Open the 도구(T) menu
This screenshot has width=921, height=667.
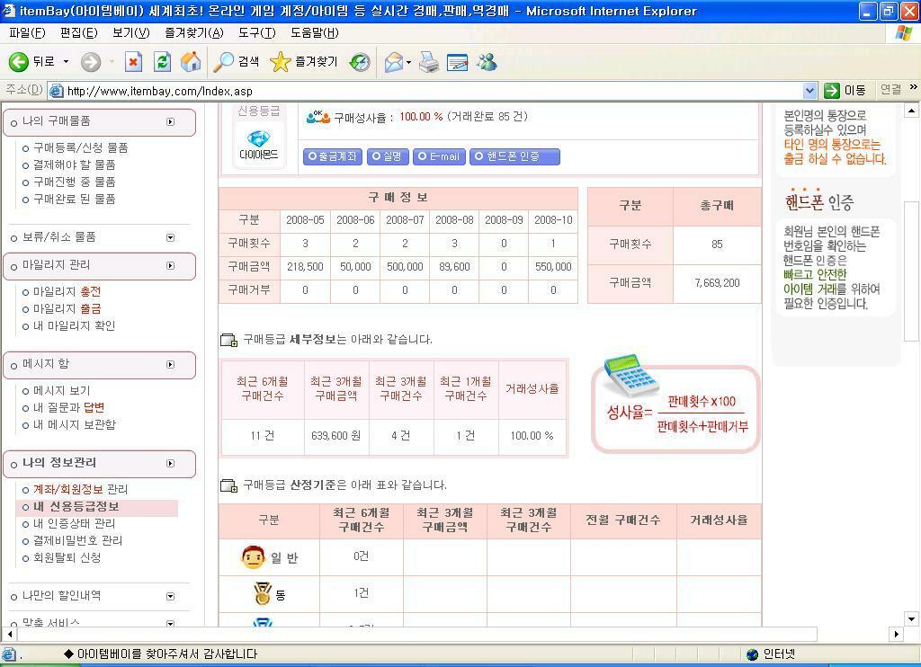[256, 33]
